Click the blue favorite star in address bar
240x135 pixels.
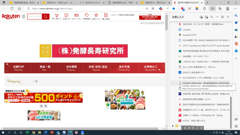tap(174, 9)
